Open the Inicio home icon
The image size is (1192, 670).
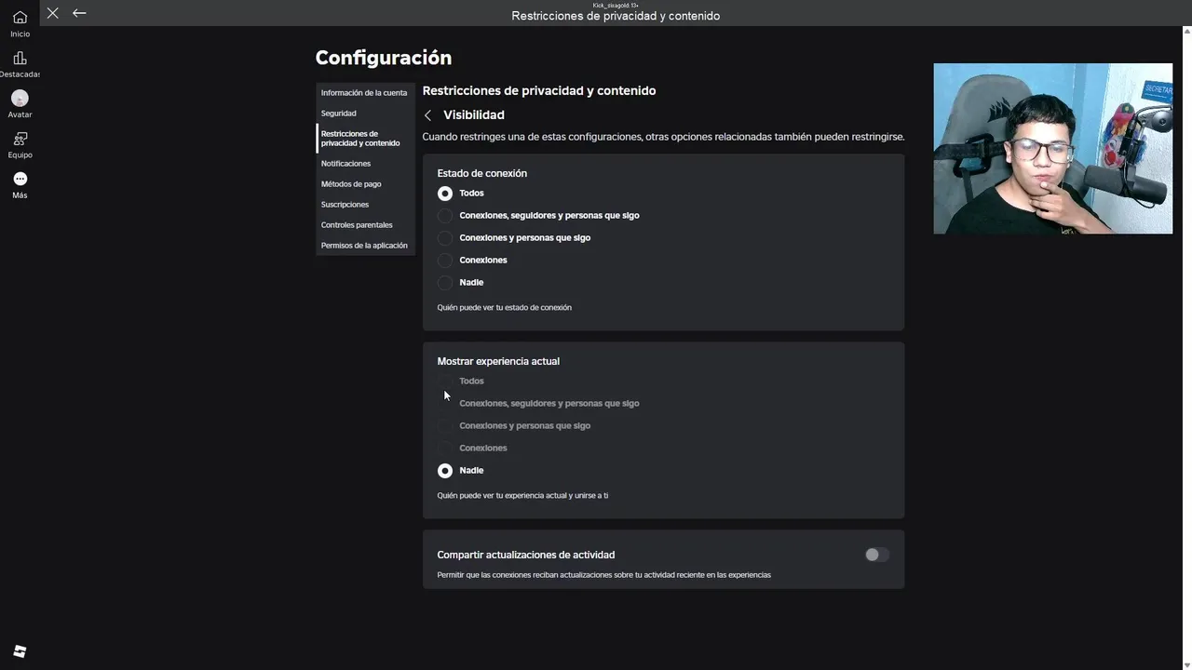pos(20,18)
